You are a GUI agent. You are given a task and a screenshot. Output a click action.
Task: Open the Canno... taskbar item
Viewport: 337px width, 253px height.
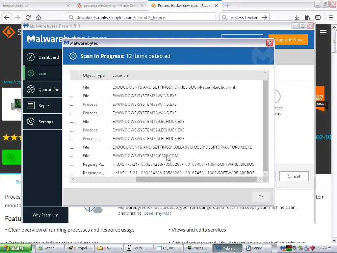tap(257, 248)
